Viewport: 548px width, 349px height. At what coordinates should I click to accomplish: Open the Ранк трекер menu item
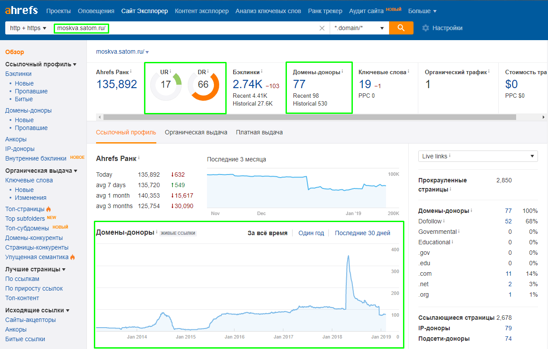click(x=325, y=11)
